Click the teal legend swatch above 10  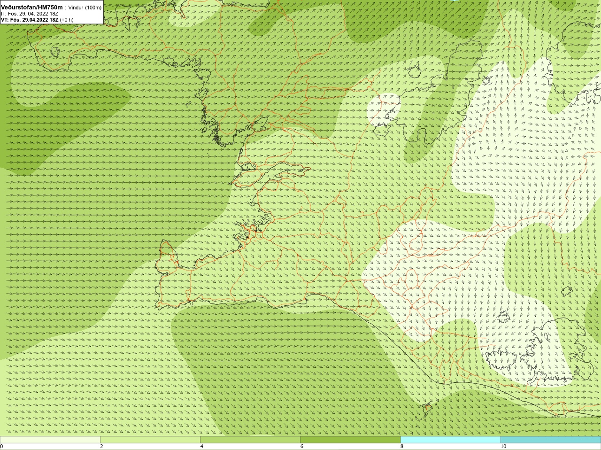click(551, 440)
